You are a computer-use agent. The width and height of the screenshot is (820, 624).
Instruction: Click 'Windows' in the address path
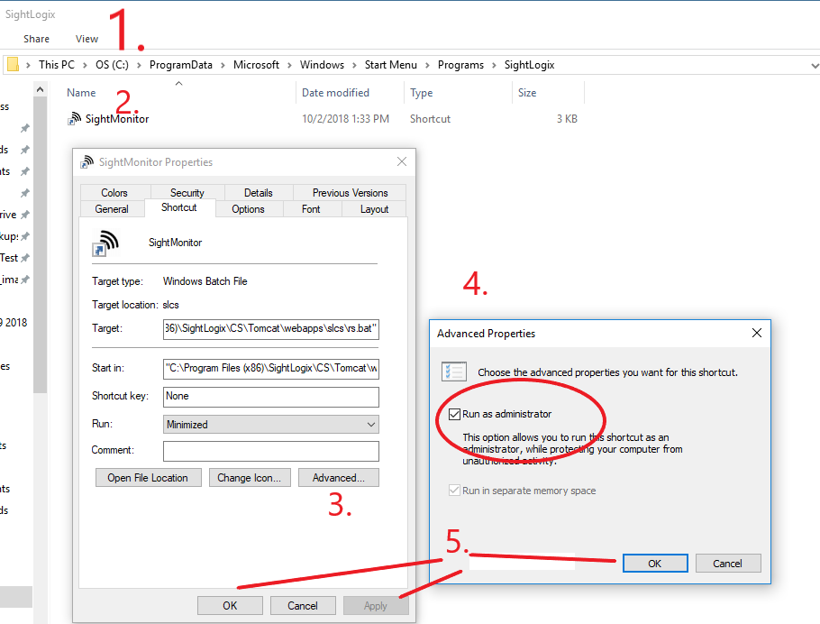(323, 65)
